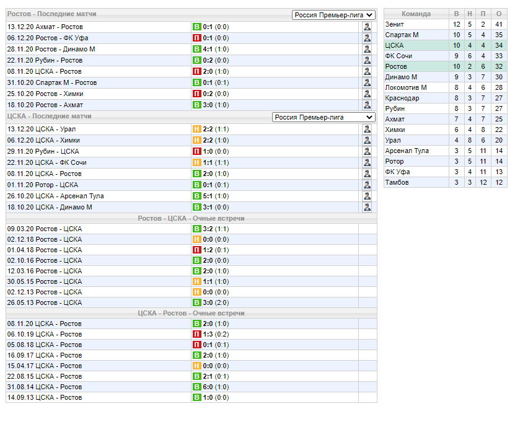Open Ростов league dropdown Россия Премьер-лига
Image resolution: width=515 pixels, height=445 pixels.
(333, 15)
